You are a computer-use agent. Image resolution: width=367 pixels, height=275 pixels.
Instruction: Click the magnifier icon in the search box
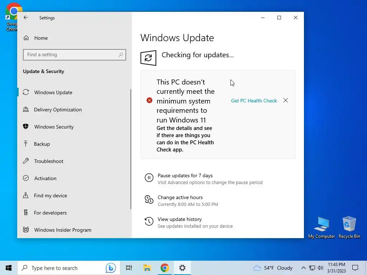120,55
